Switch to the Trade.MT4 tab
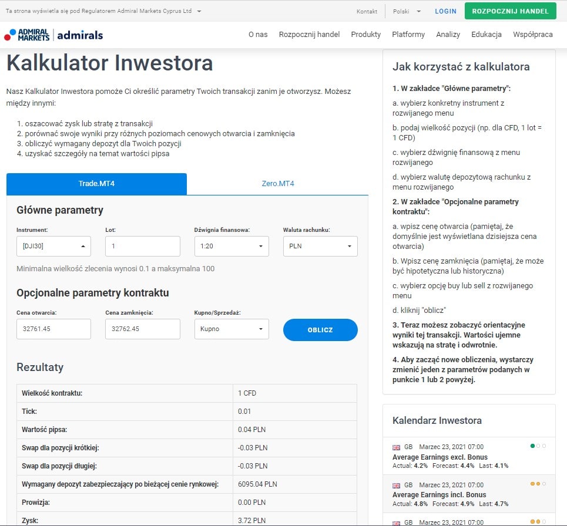The image size is (567, 526). coord(96,184)
